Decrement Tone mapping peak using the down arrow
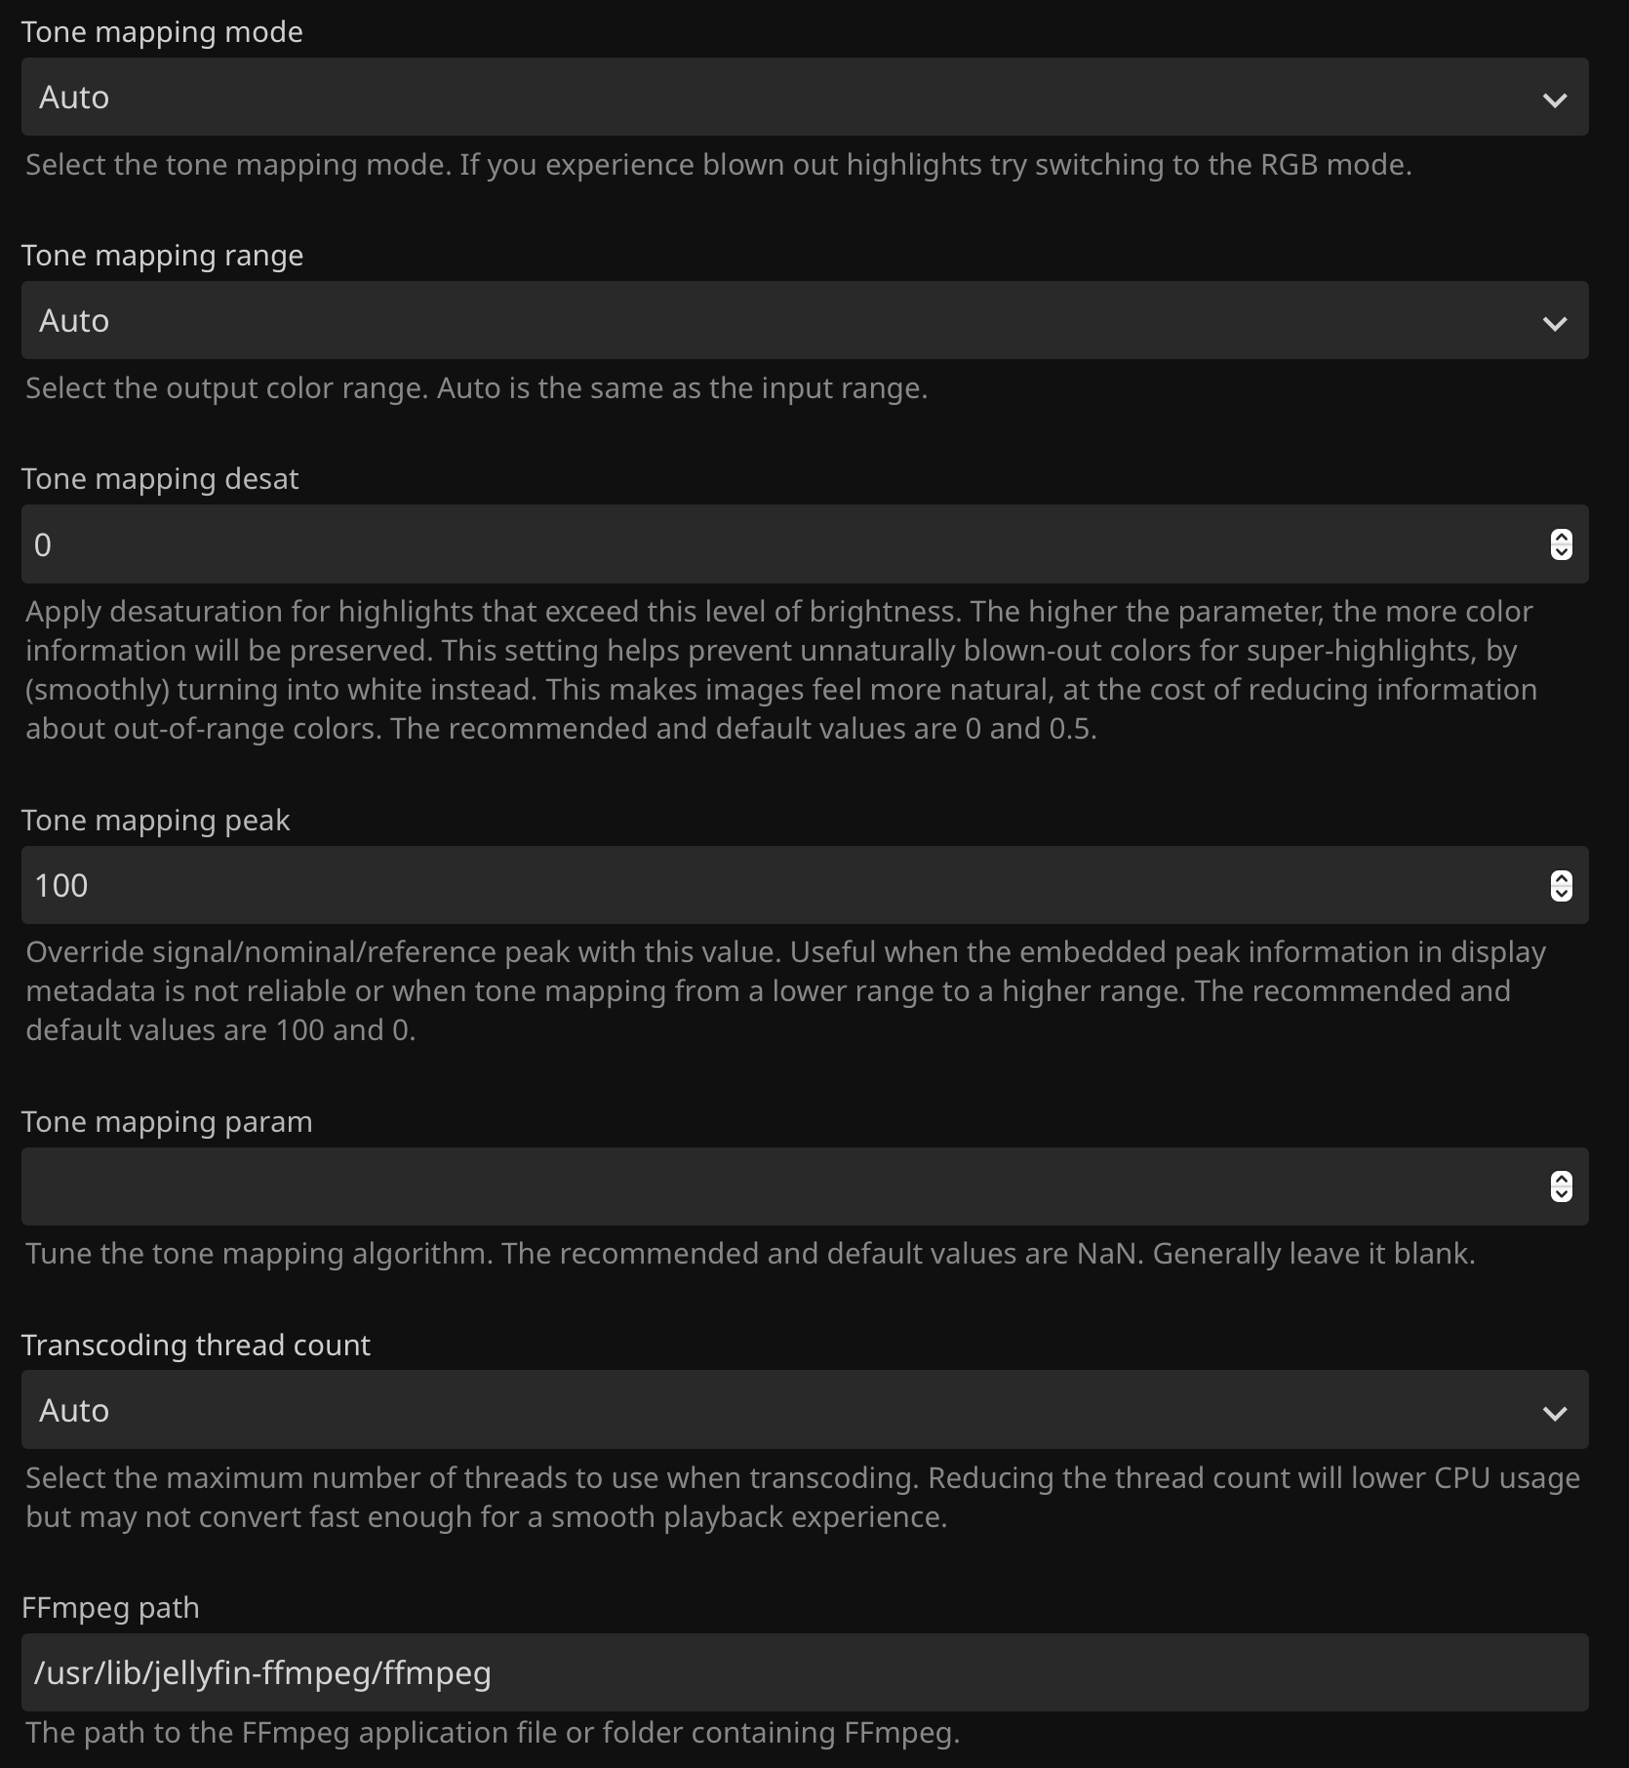1629x1768 pixels. point(1561,894)
